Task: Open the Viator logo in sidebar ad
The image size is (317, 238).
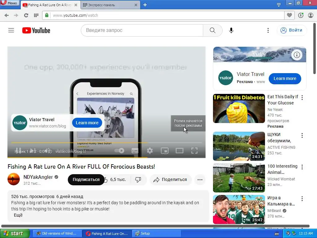Action: [x=226, y=78]
